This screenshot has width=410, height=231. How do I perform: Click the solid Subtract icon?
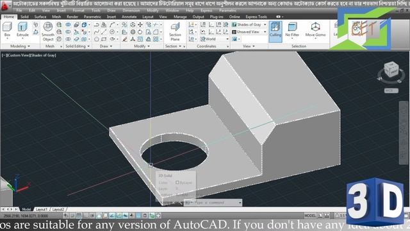(x=68, y=32)
